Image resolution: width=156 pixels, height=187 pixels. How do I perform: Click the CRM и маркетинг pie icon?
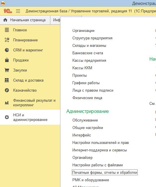point(7,50)
